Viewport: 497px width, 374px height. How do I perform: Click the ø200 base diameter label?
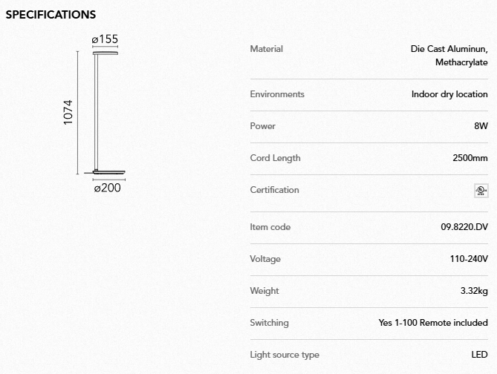pyautogui.click(x=107, y=188)
